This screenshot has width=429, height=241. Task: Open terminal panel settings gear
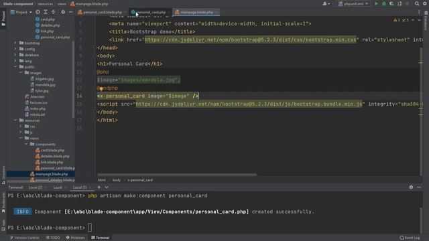coord(411,187)
